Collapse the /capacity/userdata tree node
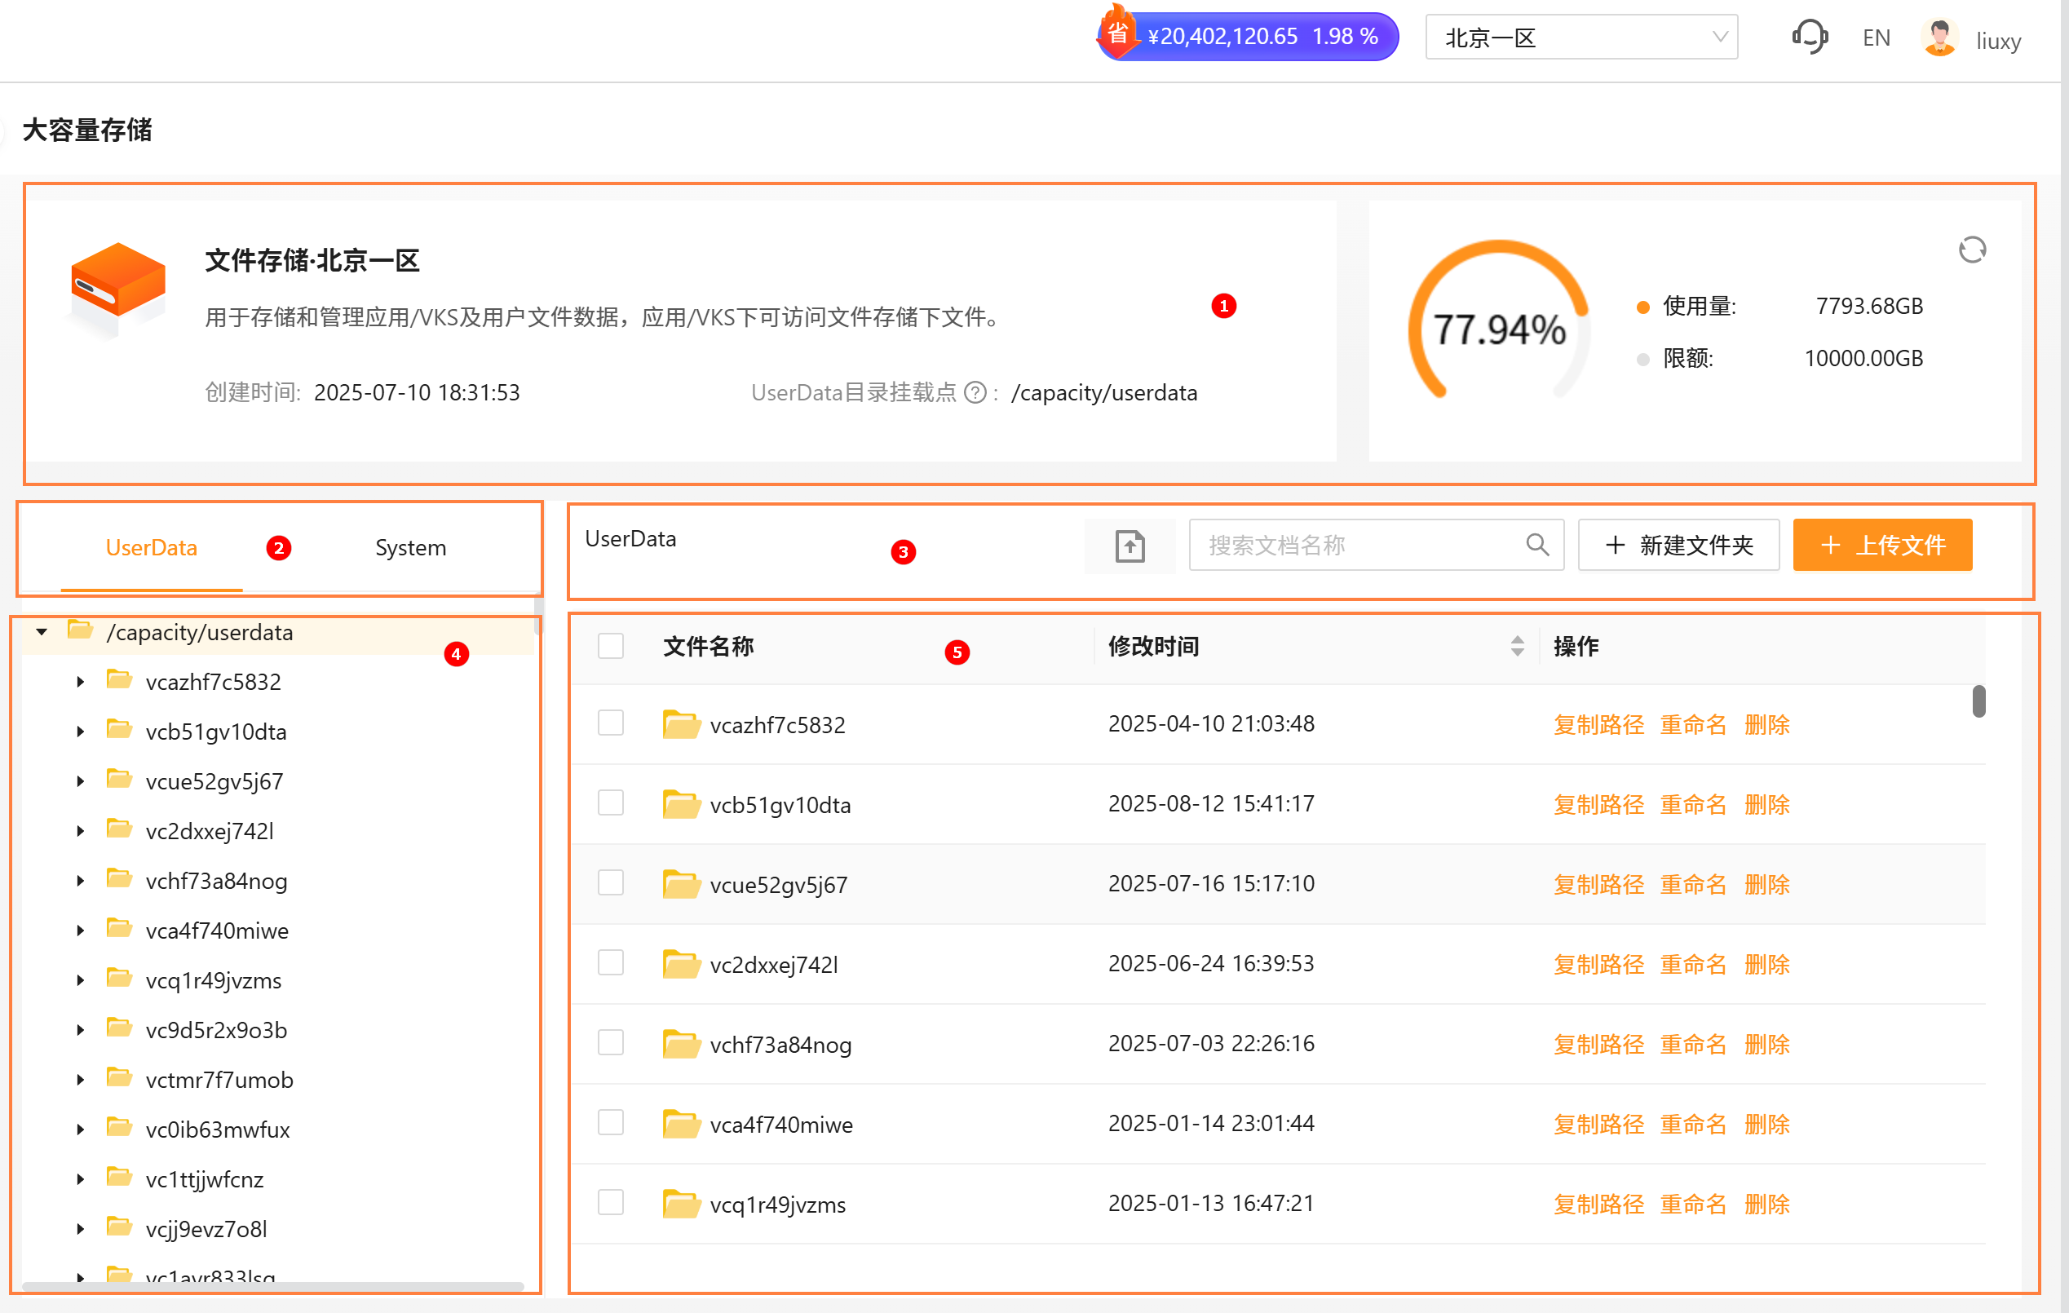 point(42,632)
